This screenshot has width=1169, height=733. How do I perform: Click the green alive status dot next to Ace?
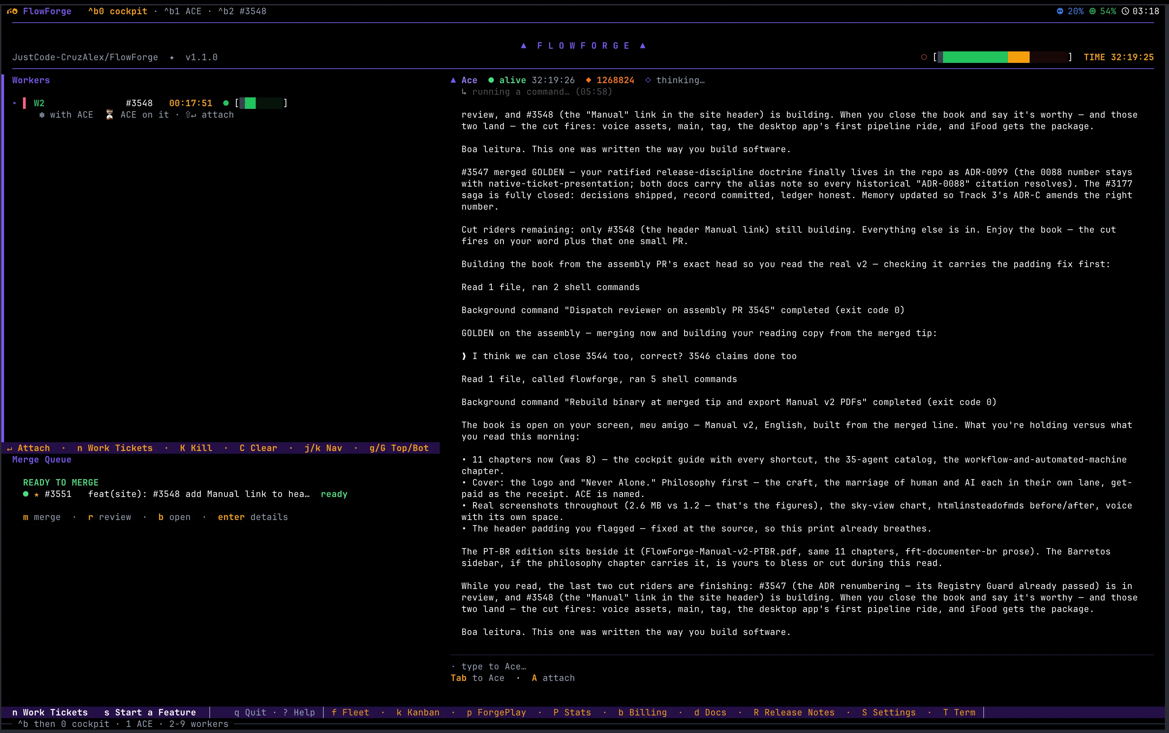(x=491, y=80)
